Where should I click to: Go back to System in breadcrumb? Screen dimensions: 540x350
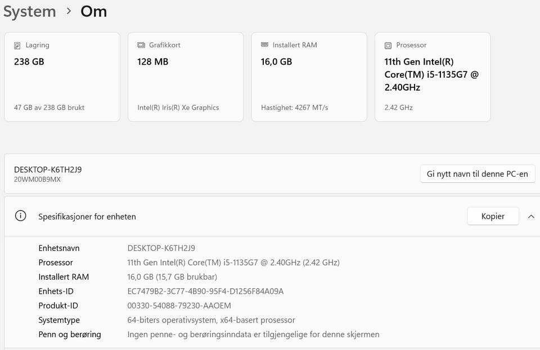tap(30, 11)
